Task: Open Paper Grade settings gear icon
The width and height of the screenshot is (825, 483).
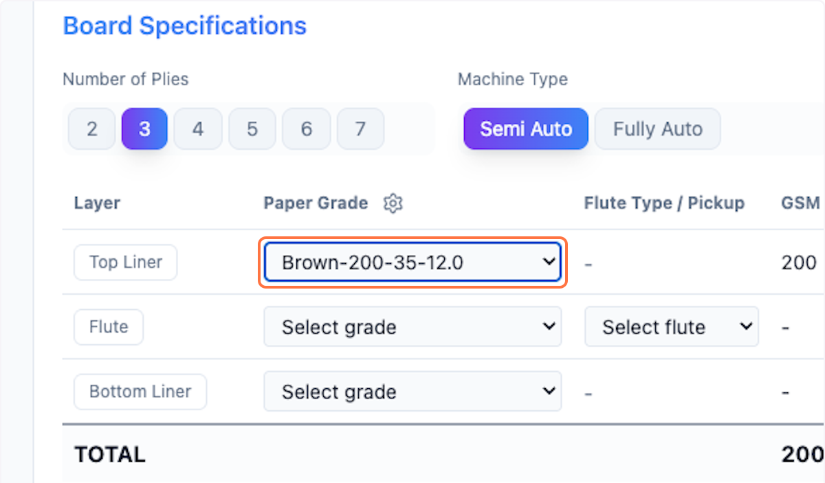Action: [x=393, y=203]
